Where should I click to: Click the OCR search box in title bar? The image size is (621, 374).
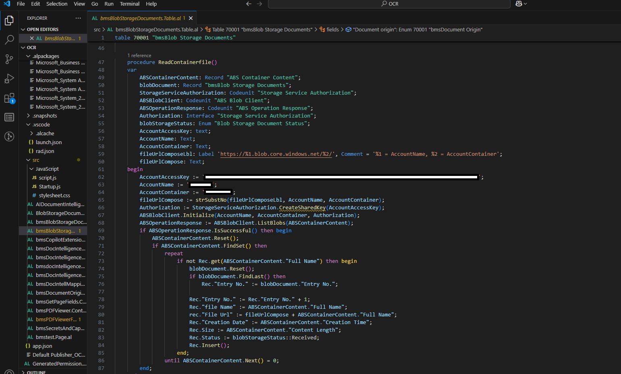[389, 4]
